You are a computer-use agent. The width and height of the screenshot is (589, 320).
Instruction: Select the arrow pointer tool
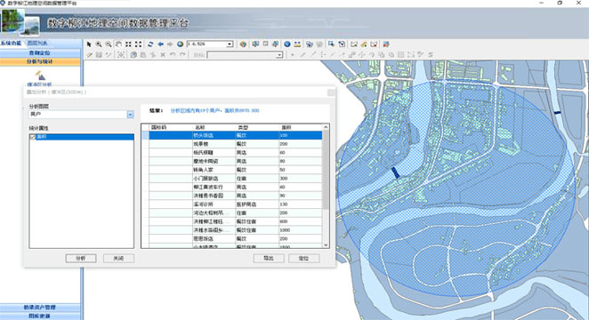89,44
